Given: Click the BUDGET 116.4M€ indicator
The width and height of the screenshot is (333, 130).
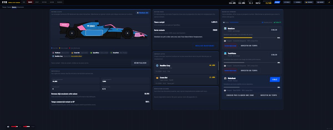Looking at the screenshot, I should (x=232, y=2).
